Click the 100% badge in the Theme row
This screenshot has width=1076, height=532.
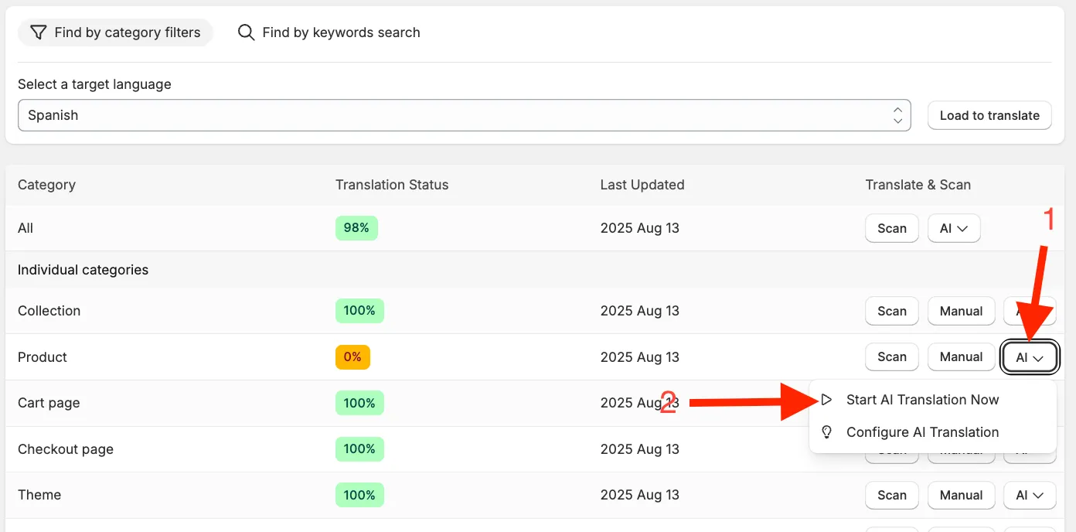[x=359, y=495]
